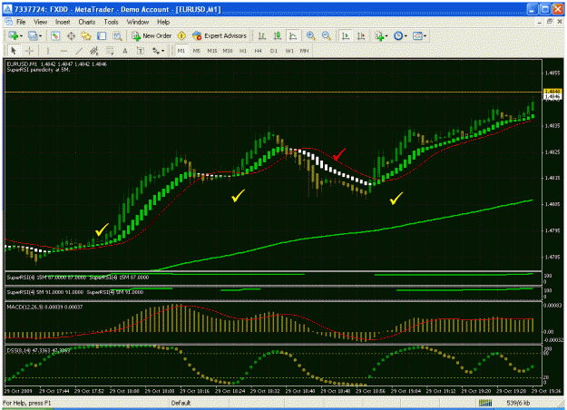567x410 pixels.
Task: Switch to M15 timeframe
Action: pyautogui.click(x=212, y=51)
